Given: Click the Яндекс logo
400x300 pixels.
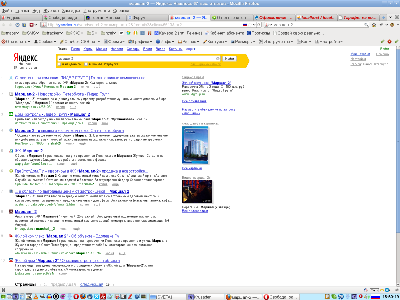Looking at the screenshot, I should [x=25, y=57].
